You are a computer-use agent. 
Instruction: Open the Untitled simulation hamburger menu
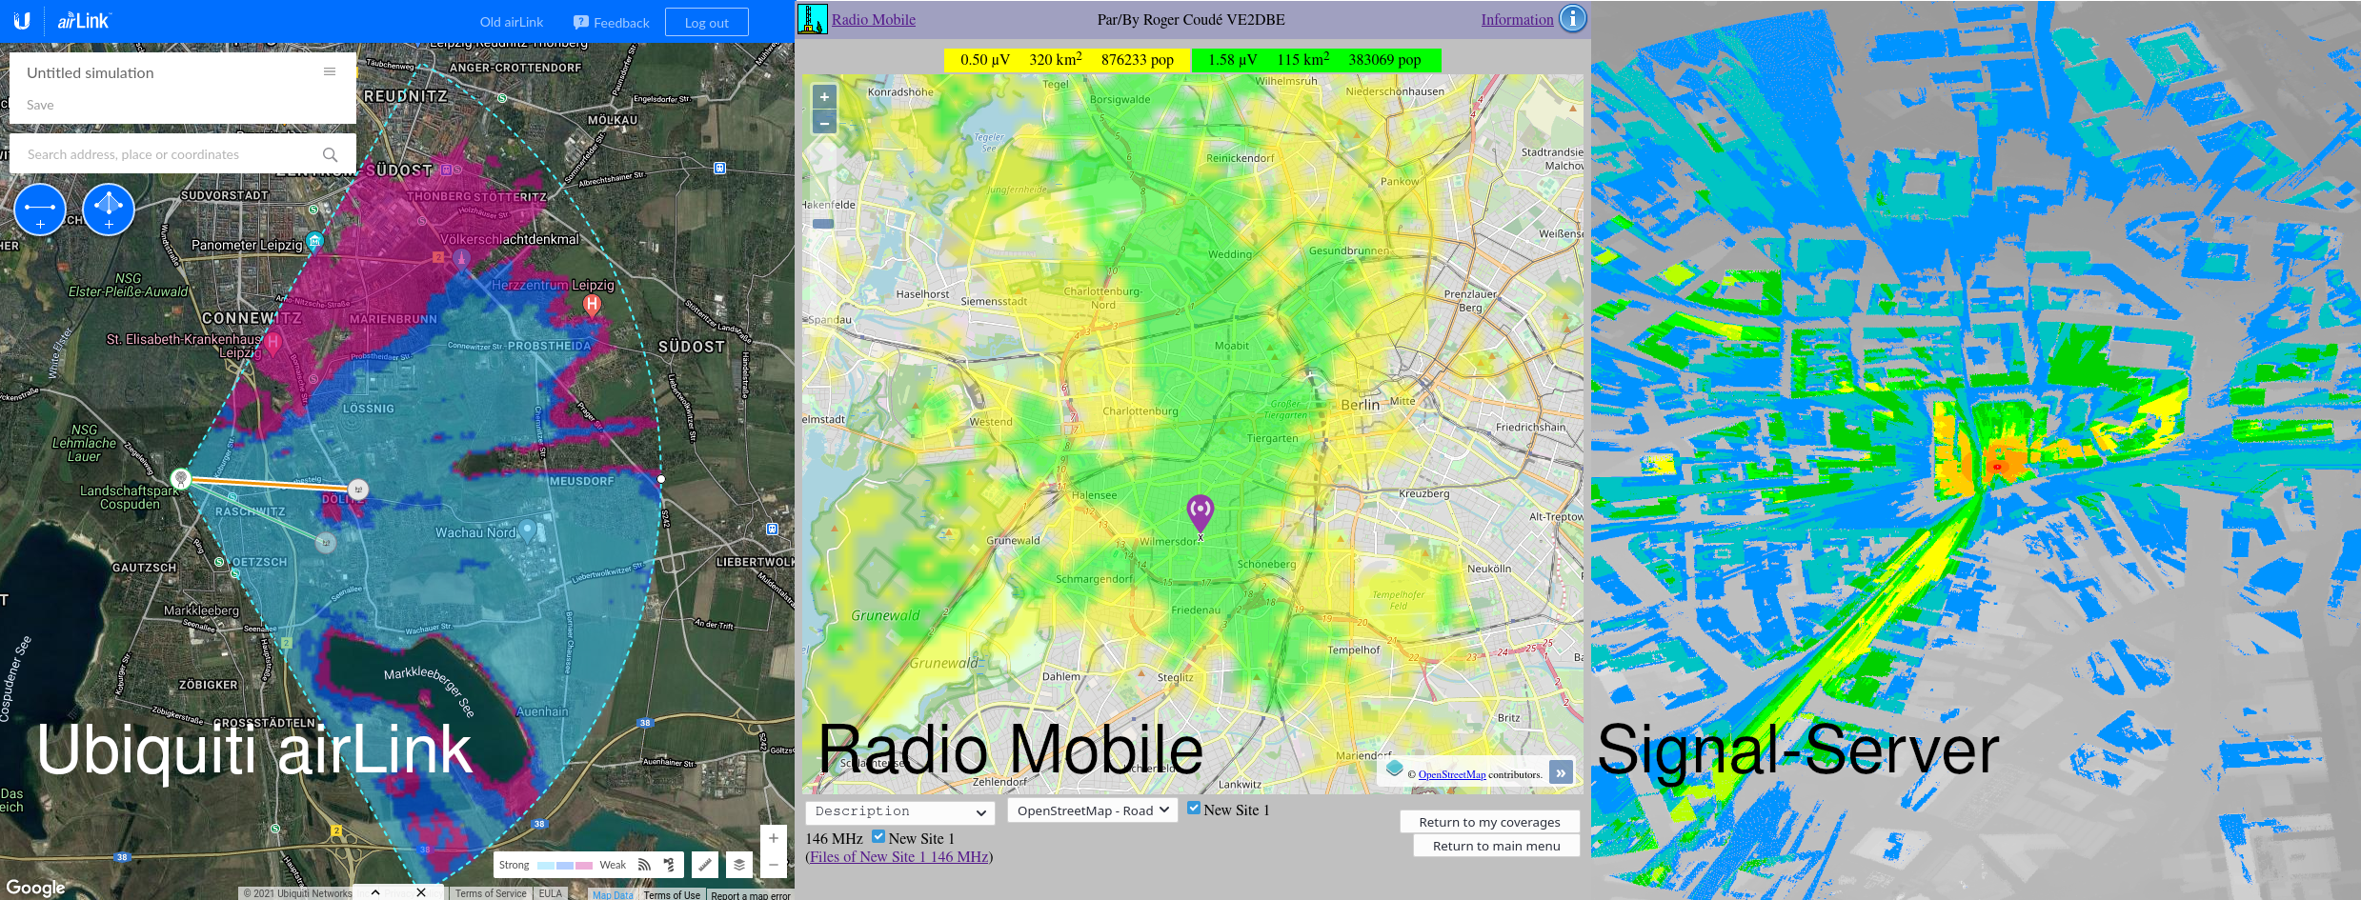tap(330, 72)
